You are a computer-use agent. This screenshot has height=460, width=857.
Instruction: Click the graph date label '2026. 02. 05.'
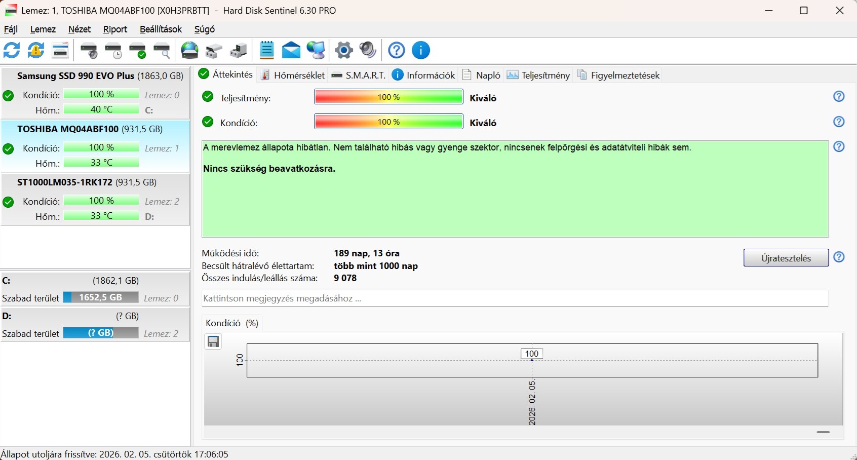pos(532,403)
